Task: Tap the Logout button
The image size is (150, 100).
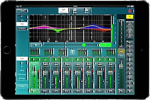Action: click(22, 11)
